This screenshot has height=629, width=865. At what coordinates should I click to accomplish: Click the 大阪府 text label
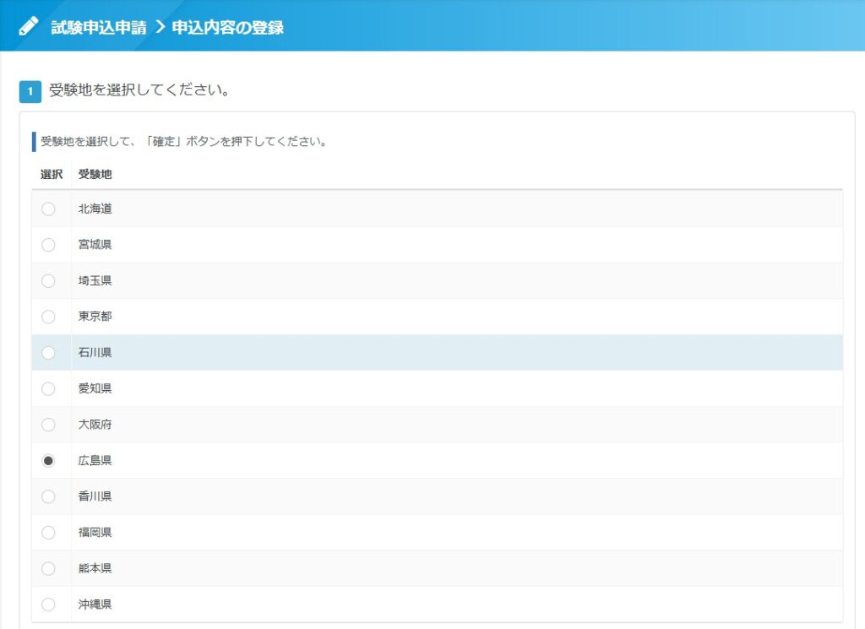(95, 425)
